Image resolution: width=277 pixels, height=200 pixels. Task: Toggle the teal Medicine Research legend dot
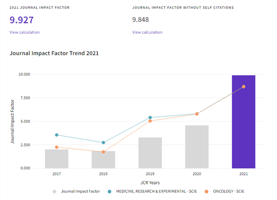click(109, 191)
